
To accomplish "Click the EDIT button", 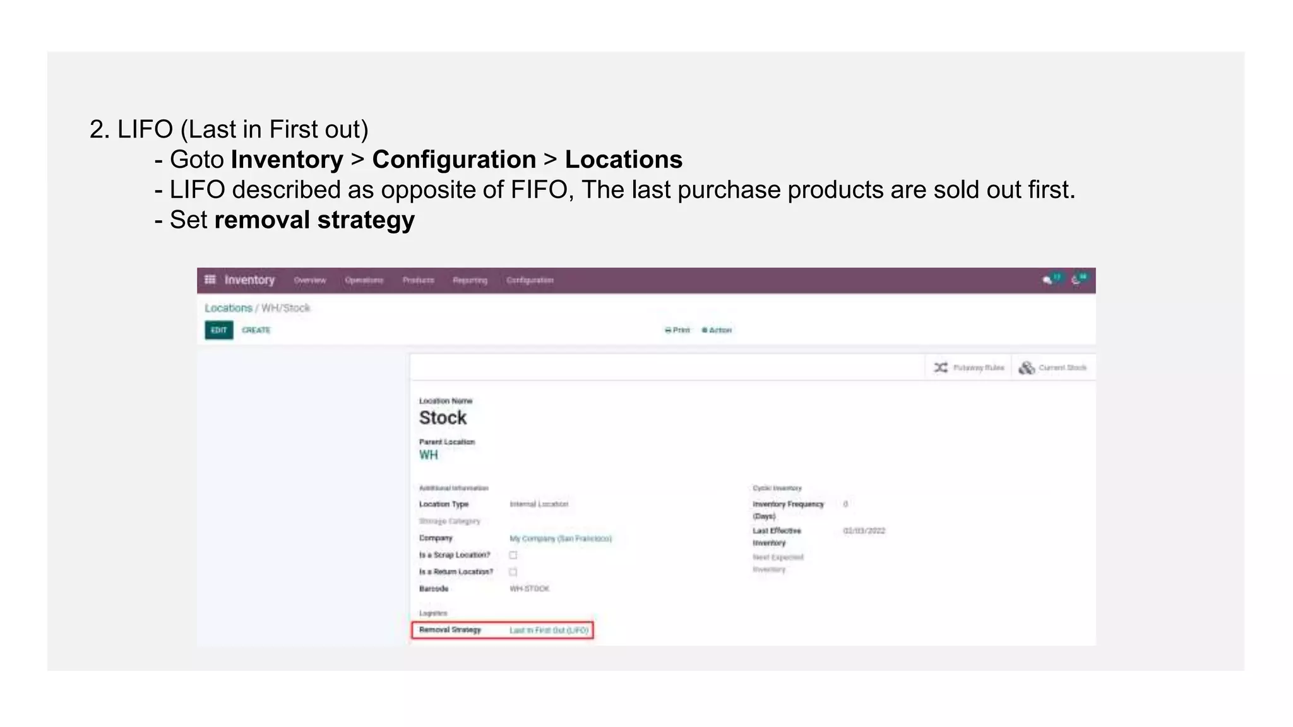I will coord(219,330).
